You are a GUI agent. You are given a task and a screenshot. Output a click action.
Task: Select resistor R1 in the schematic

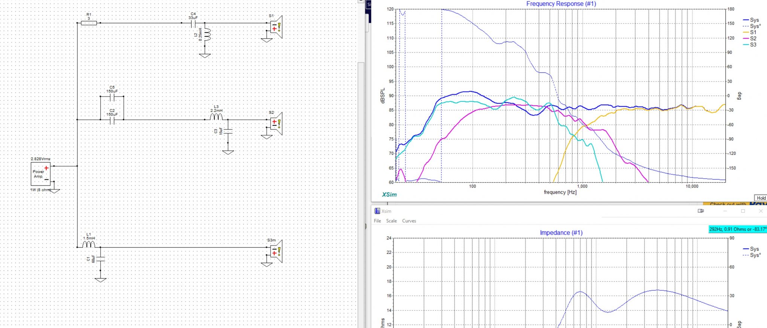(x=89, y=23)
